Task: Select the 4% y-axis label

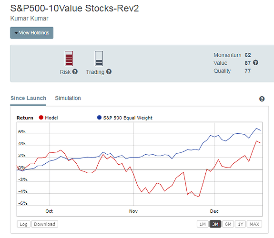Action: coord(22,144)
